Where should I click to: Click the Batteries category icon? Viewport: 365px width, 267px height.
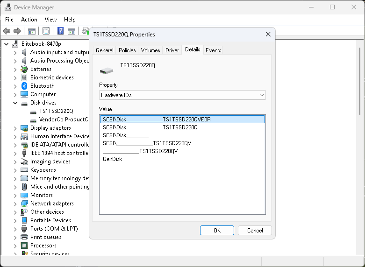24,69
